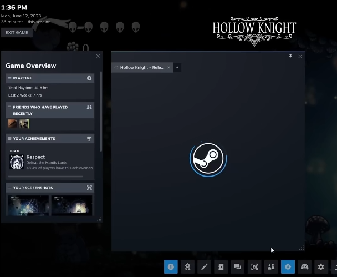The height and width of the screenshot is (277, 337).
Task: Select the Hollow Knight - Rele... tab
Action: [x=142, y=68]
